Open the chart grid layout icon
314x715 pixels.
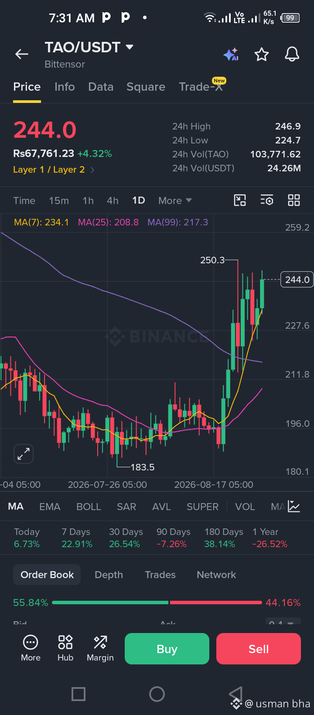click(294, 200)
